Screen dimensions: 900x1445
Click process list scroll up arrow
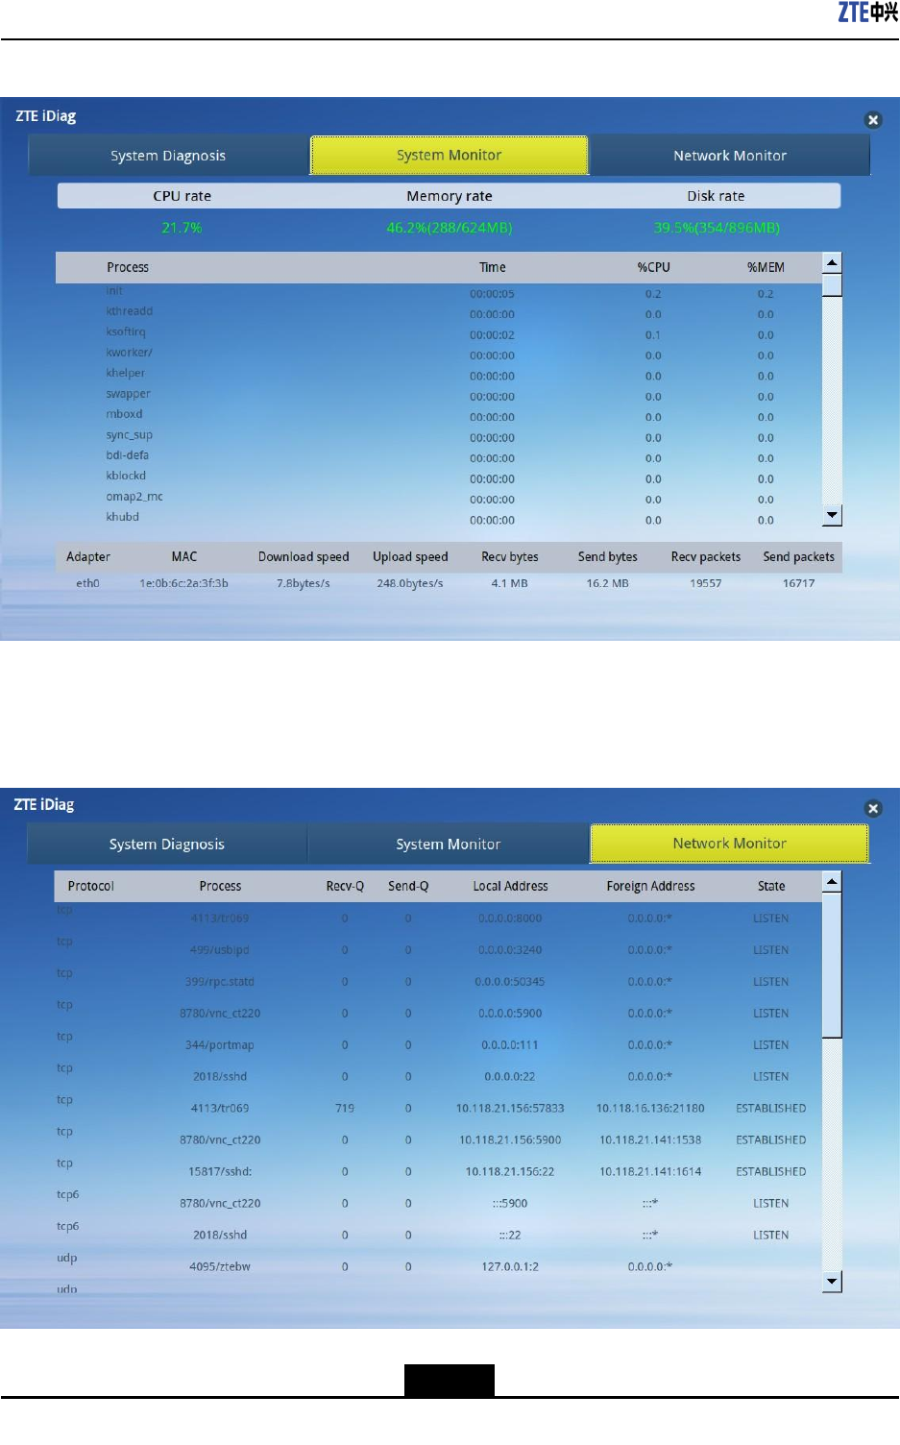833,263
